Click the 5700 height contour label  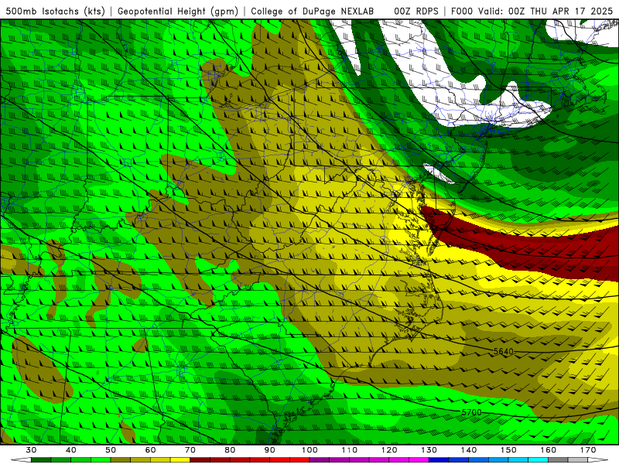[x=471, y=412]
